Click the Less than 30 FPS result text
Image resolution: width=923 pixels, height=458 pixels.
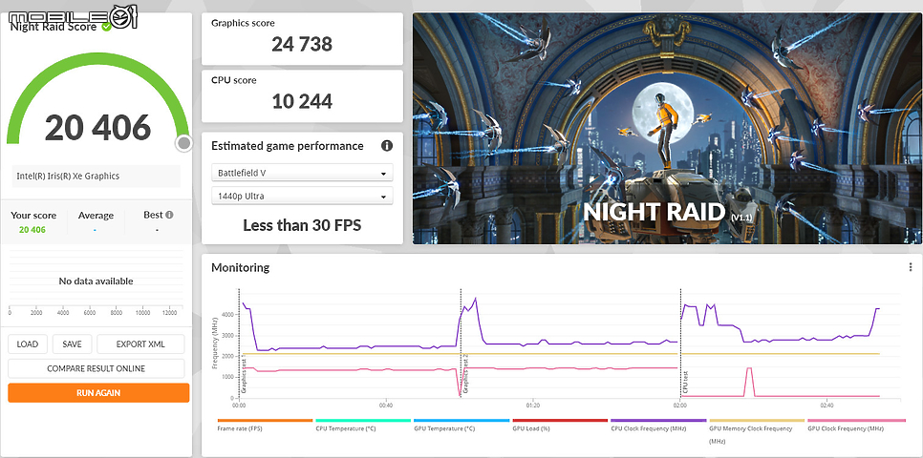302,224
